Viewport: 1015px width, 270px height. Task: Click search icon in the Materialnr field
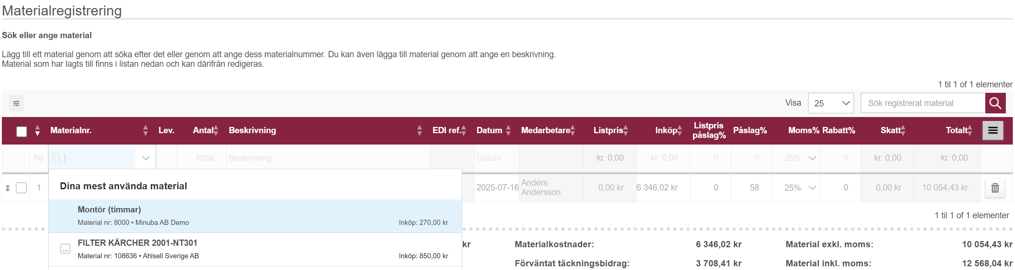[x=57, y=158]
